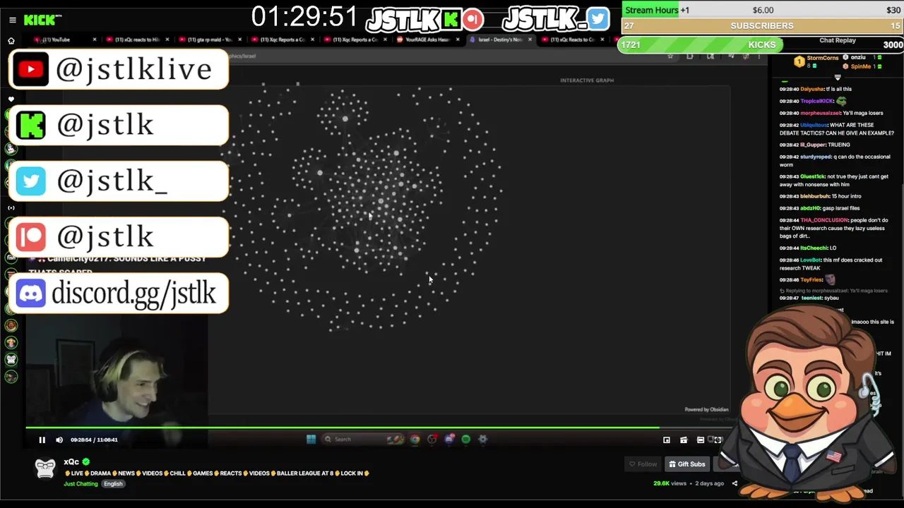Image resolution: width=904 pixels, height=508 pixels.
Task: Open the player picture-in-picture icon
Action: (x=666, y=440)
